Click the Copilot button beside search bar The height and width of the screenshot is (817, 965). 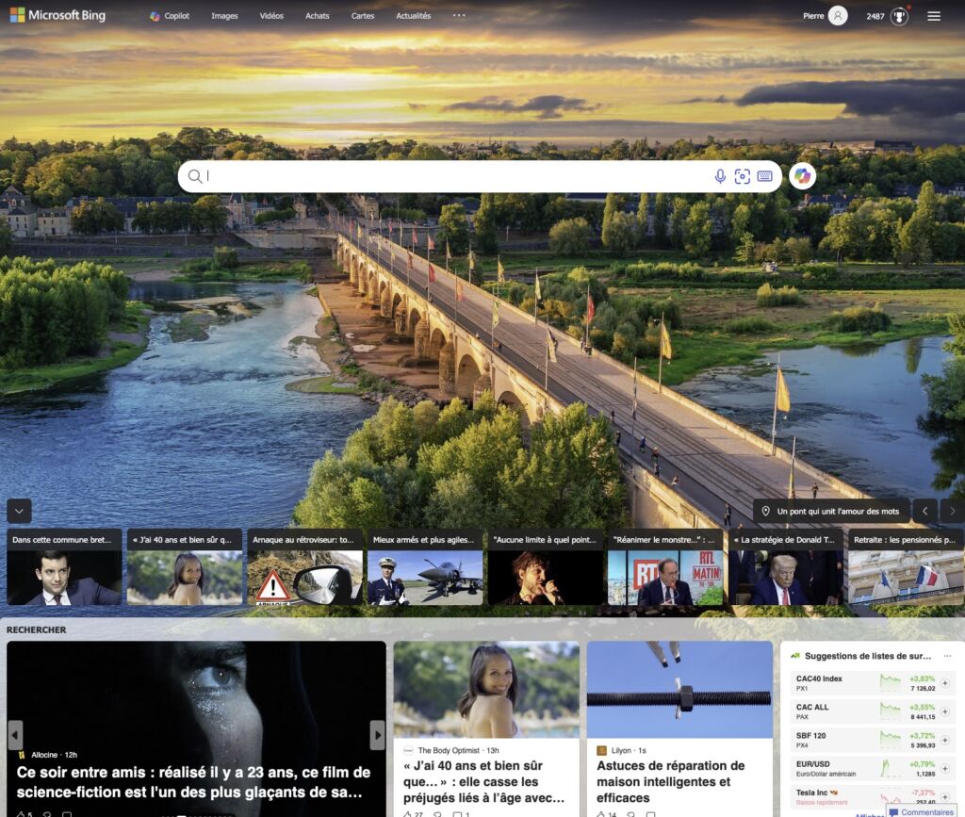coord(802,176)
